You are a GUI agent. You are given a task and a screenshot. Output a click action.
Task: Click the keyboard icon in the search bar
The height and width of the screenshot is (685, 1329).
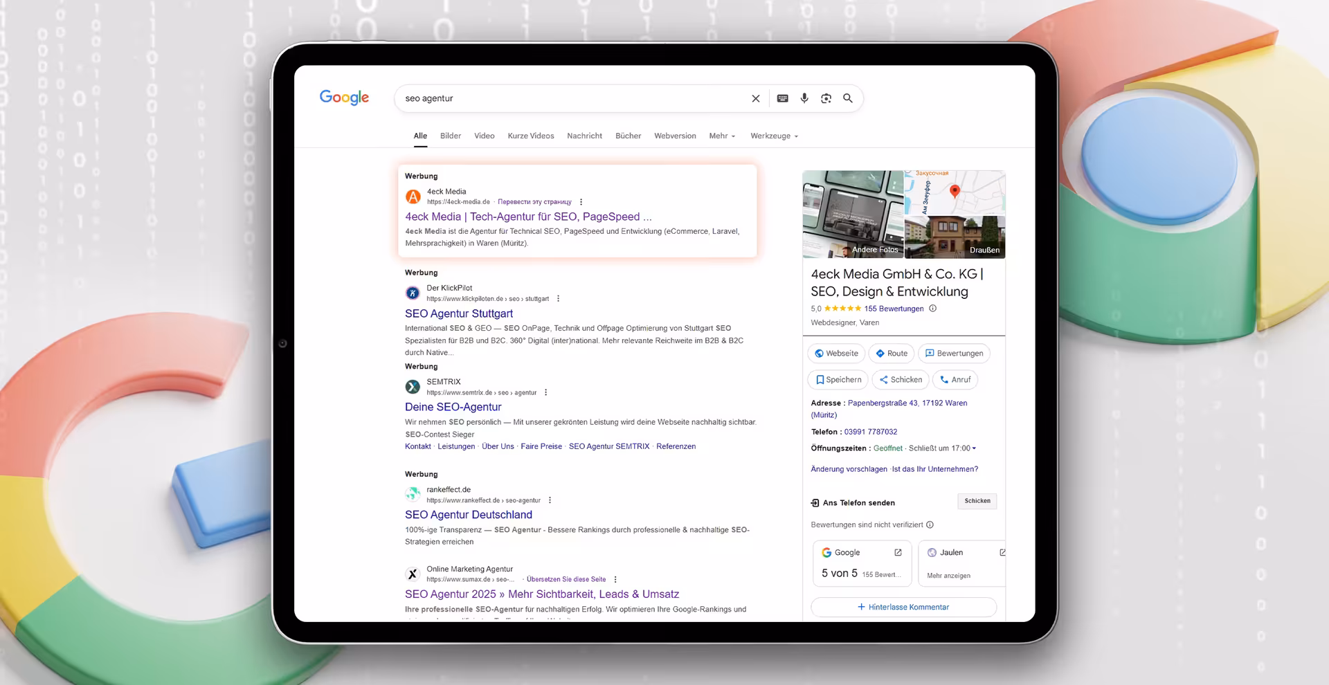(782, 98)
